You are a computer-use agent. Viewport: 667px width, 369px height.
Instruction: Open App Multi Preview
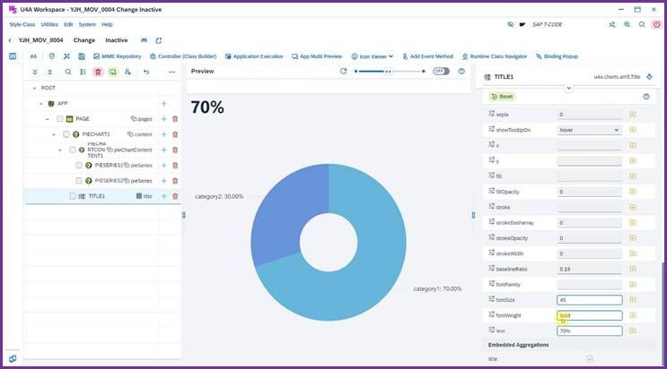pyautogui.click(x=317, y=56)
